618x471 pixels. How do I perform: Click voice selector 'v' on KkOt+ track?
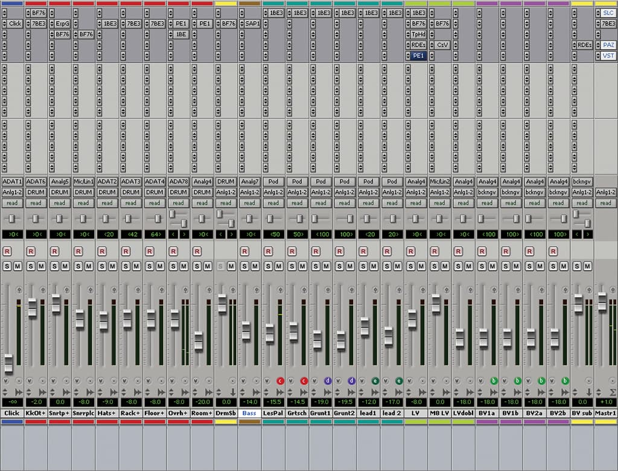pyautogui.click(x=29, y=381)
